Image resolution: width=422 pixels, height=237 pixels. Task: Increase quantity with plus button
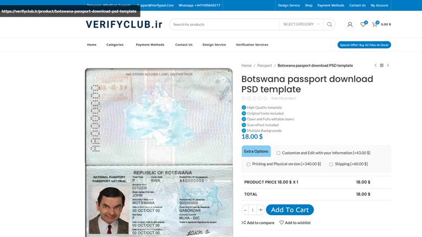point(260,210)
